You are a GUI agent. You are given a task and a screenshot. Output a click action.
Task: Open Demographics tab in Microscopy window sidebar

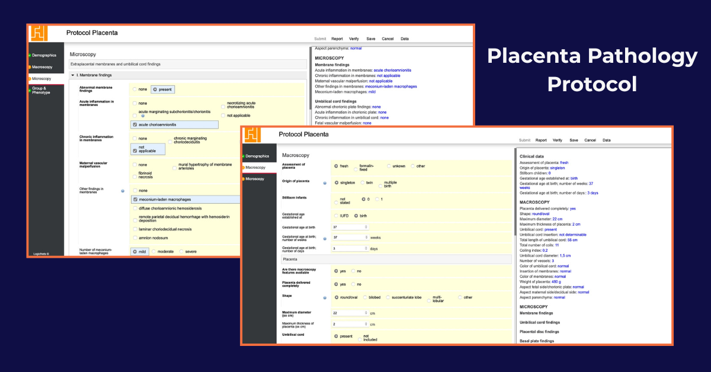(45, 55)
